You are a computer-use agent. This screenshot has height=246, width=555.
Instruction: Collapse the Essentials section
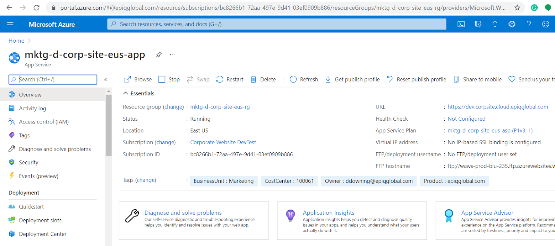coord(126,93)
